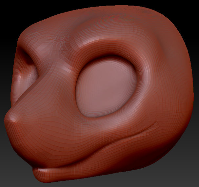This screenshot has width=199, height=187.
Task: Click the star-shaped topology pole on forehead
Action: tap(59, 42)
